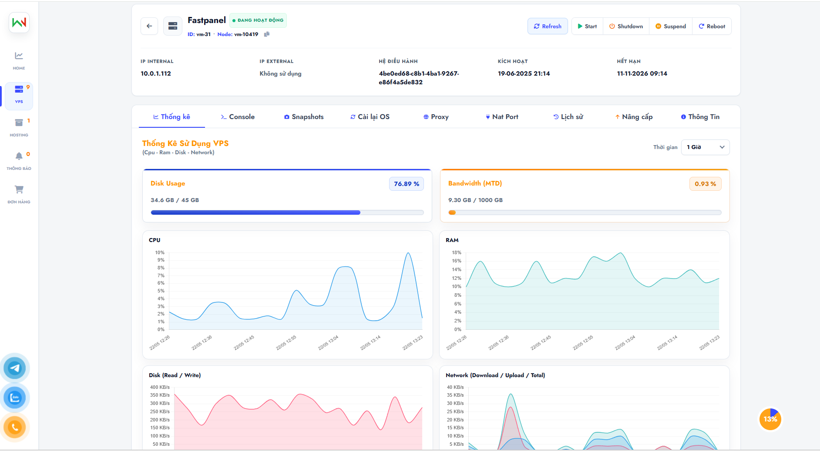Click the 34.6 GB / 45 GB text
Viewport: 820px width, 451px height.
pos(175,200)
